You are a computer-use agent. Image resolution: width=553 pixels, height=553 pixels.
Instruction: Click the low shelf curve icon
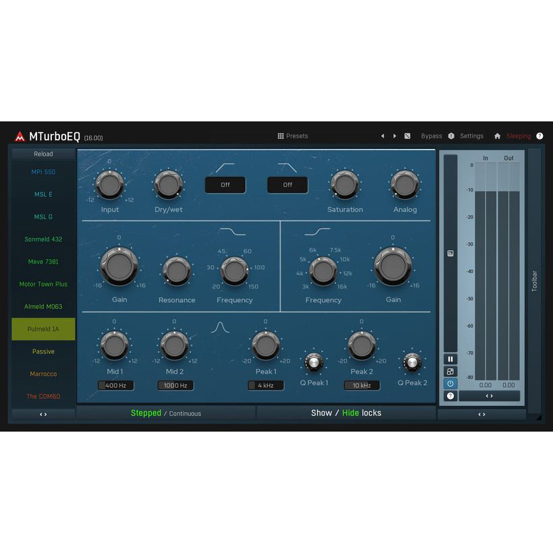[x=233, y=232]
